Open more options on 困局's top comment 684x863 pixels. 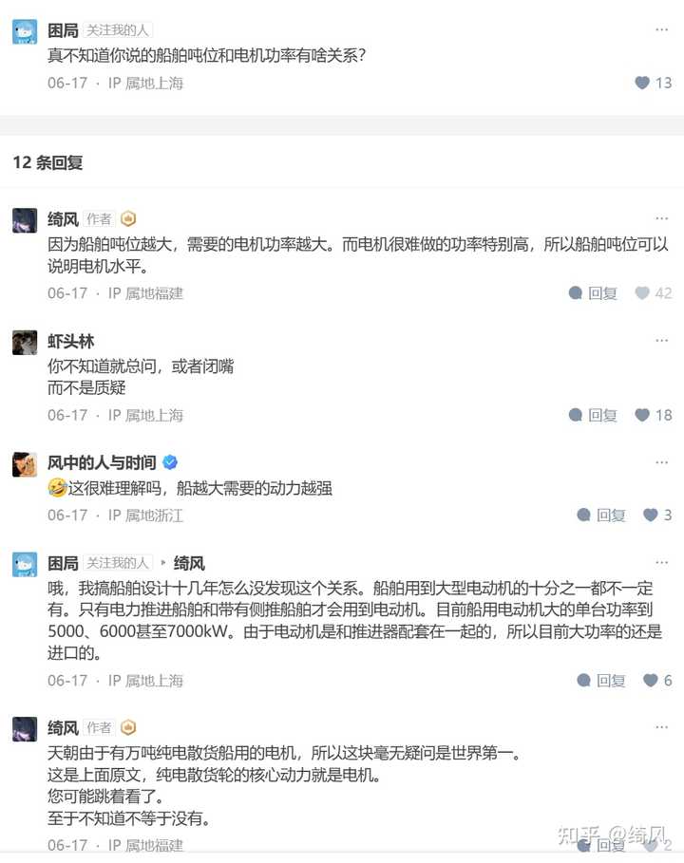(661, 29)
